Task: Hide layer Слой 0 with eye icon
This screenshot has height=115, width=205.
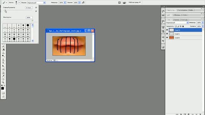Action: pyautogui.click(x=167, y=38)
